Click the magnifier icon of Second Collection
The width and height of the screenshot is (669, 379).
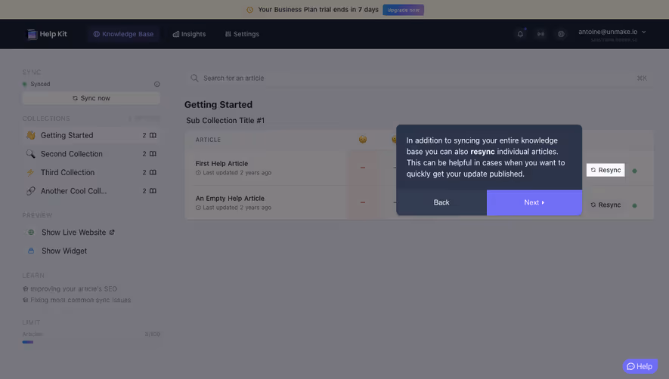30,154
